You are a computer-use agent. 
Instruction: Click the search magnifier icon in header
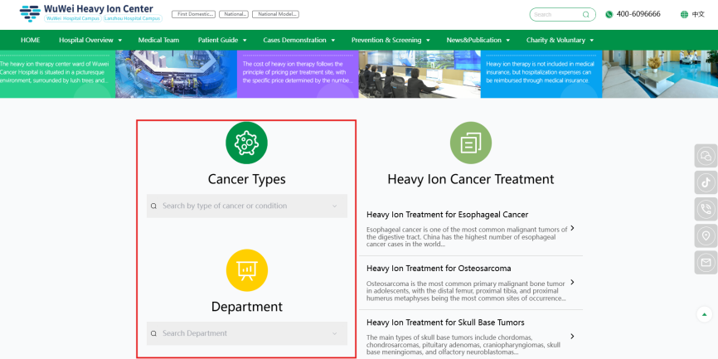coord(586,14)
